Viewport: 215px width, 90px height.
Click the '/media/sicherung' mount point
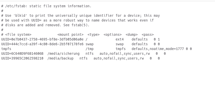[63, 54]
